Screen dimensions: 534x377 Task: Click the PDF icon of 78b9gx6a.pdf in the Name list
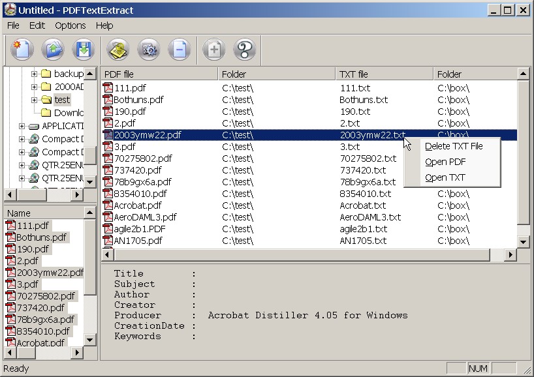(x=11, y=320)
